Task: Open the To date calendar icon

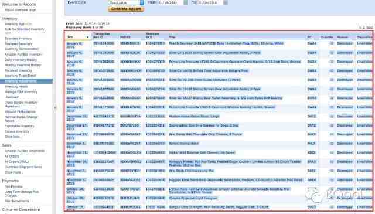Action: [x=225, y=2]
